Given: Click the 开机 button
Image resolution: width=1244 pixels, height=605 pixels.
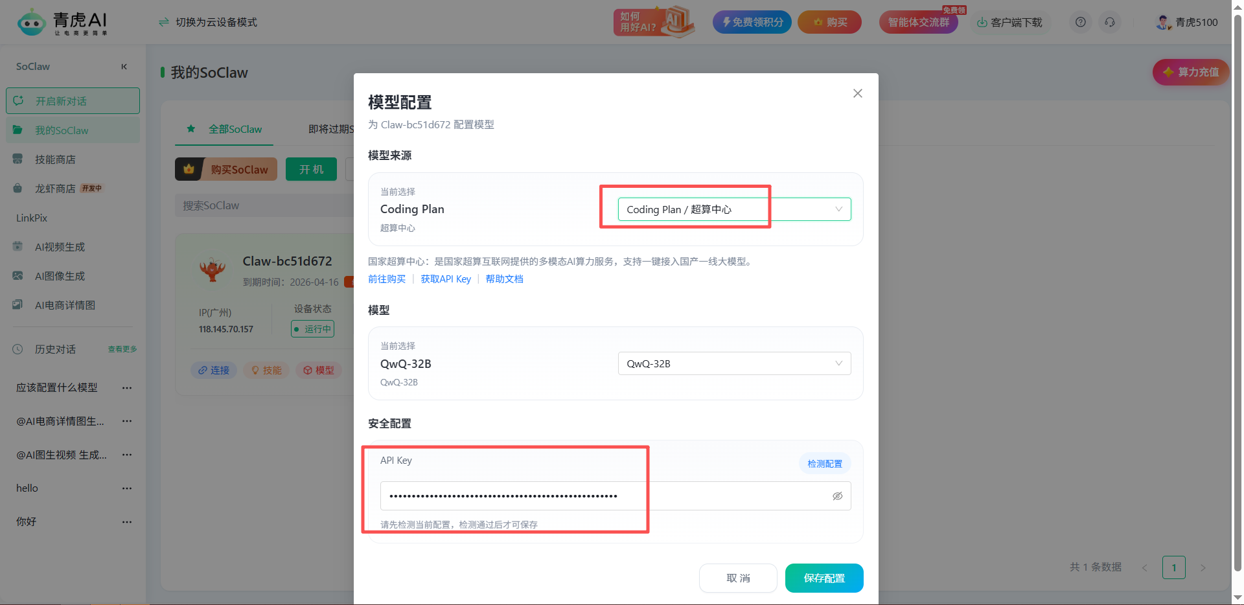Looking at the screenshot, I should click(x=311, y=169).
